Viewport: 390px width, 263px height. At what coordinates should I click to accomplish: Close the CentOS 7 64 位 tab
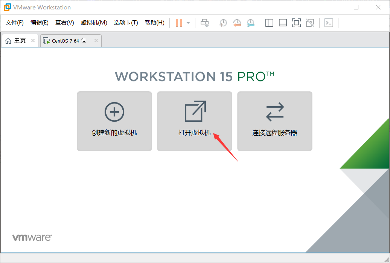pos(96,40)
